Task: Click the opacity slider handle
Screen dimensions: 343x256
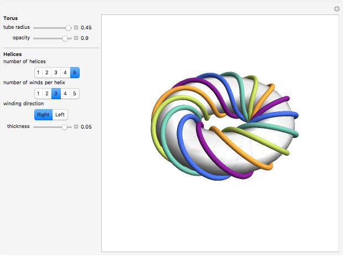Action: [x=65, y=38]
